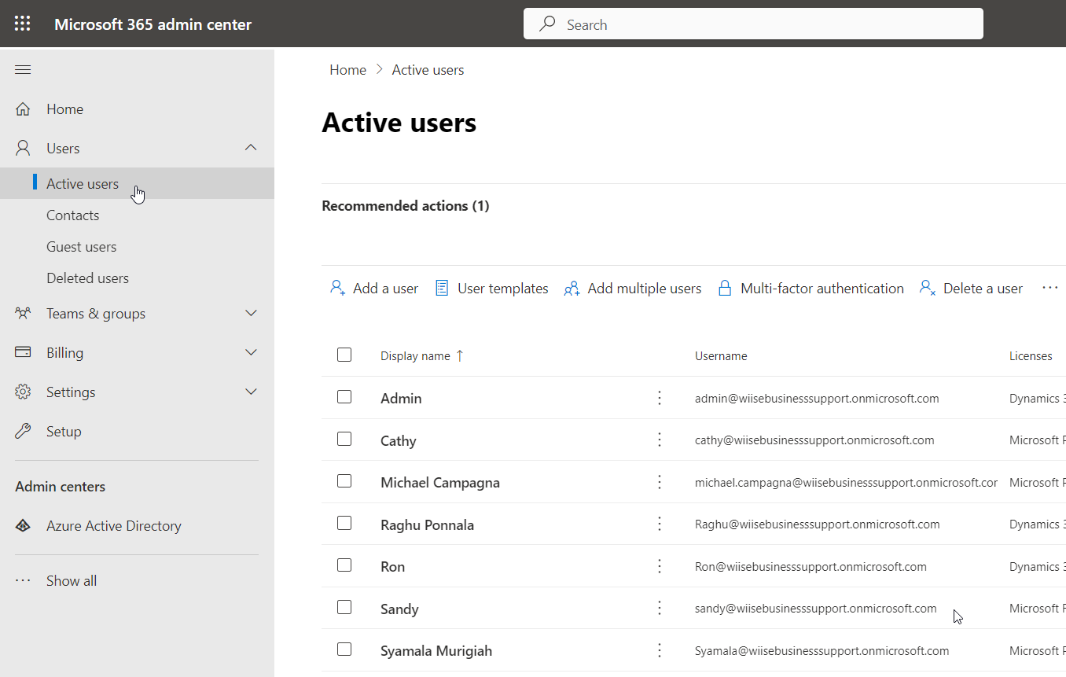Open Deleted users in sidebar
The image size is (1066, 677).
point(87,278)
